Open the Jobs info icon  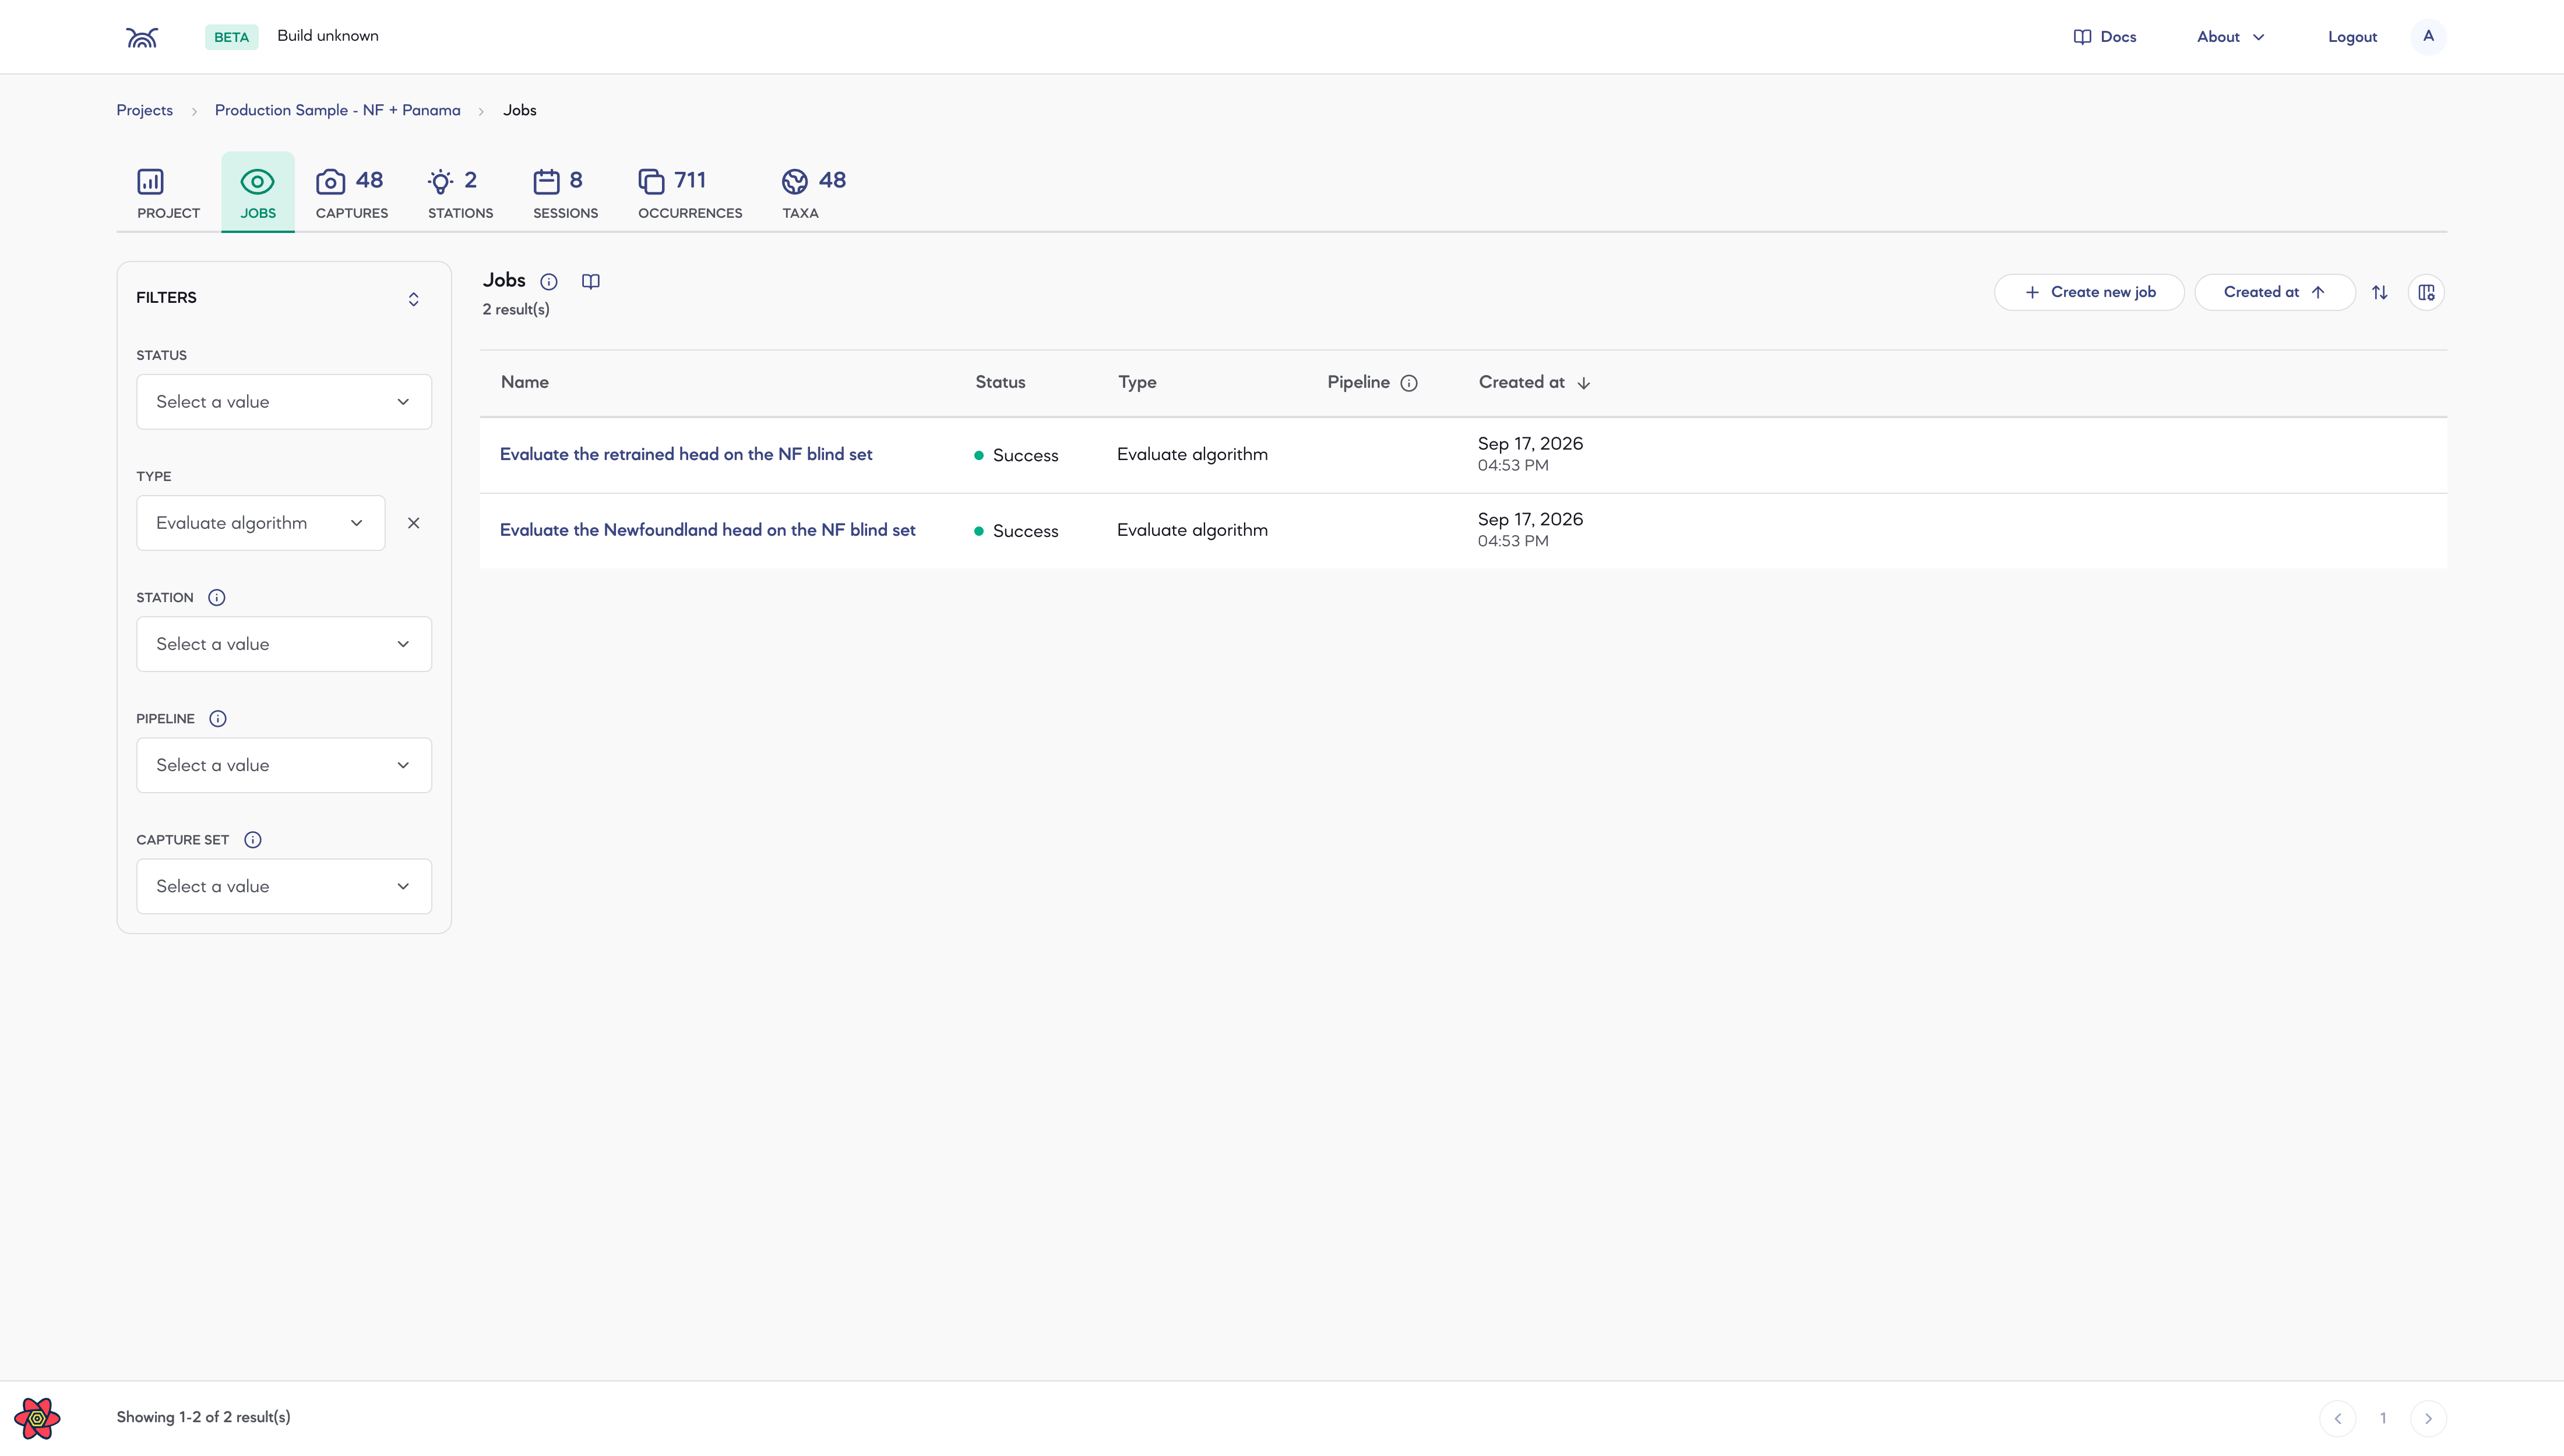pos(548,282)
